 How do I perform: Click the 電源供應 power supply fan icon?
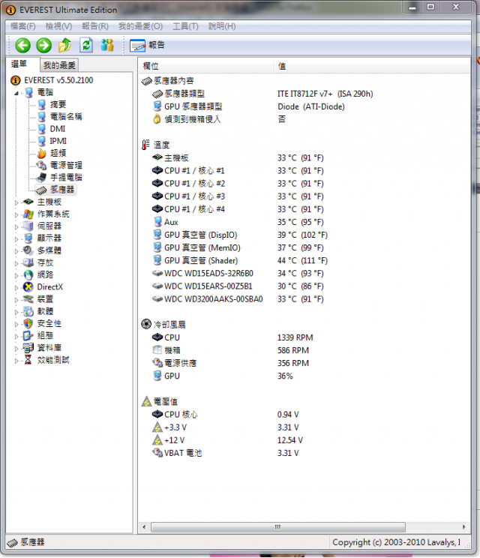(157, 363)
